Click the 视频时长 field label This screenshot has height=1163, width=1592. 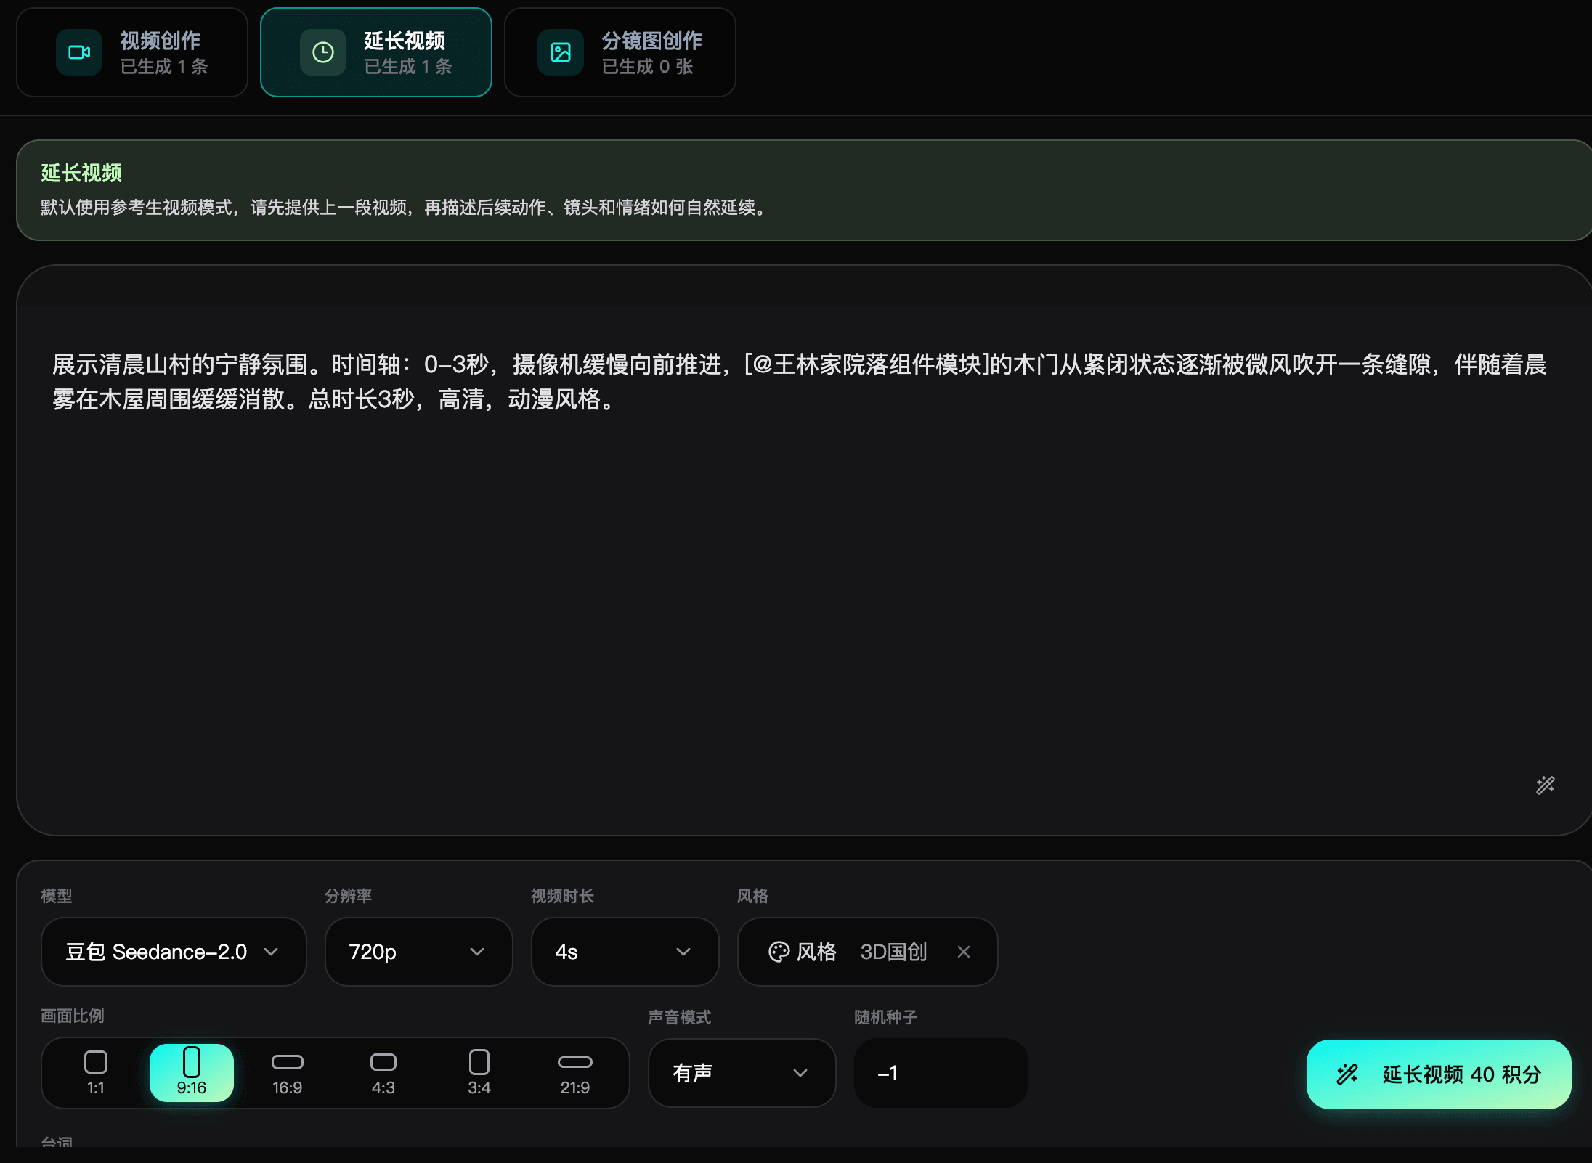click(x=563, y=896)
